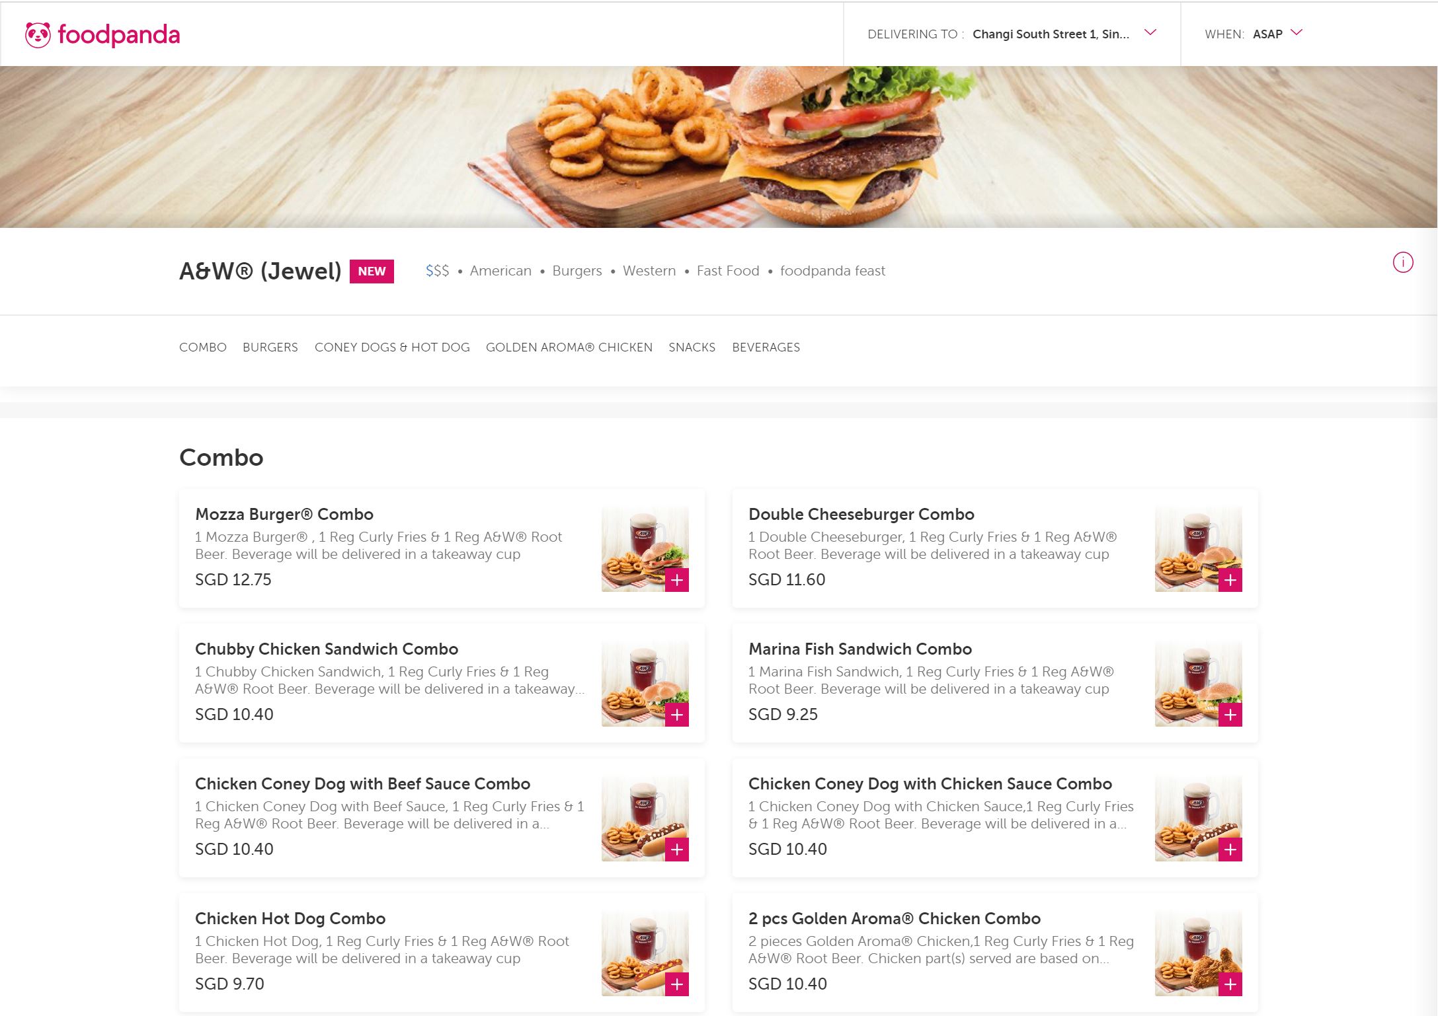This screenshot has width=1438, height=1016.
Task: Click the Fast Food cuisine tag
Action: tap(728, 271)
